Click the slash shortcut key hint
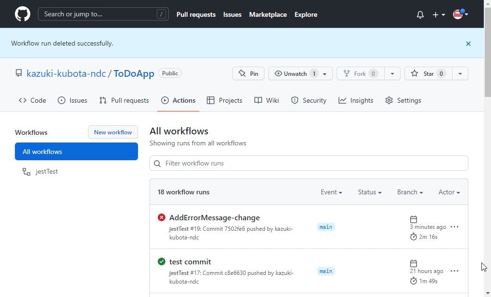The height and width of the screenshot is (297, 491). click(161, 14)
